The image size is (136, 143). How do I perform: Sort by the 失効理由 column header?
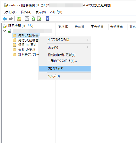(116, 27)
